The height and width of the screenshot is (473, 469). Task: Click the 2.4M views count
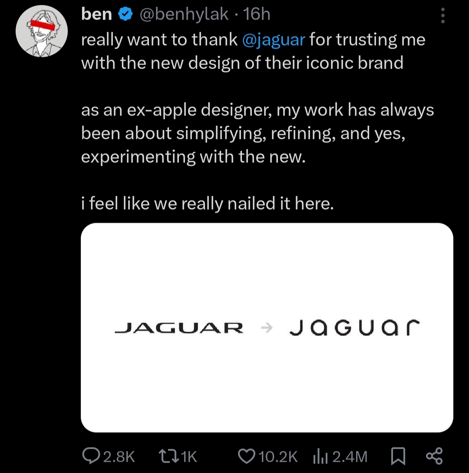click(350, 456)
